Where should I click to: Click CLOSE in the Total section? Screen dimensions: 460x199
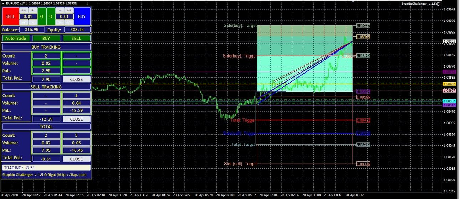[77, 159]
